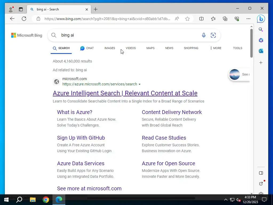Switch to the VIDEOS tab
The image size is (273, 205).
[131, 48]
